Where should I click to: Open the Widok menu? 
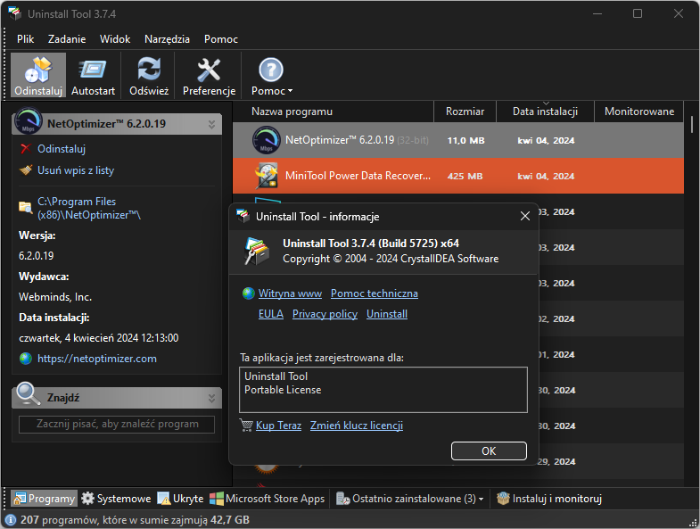115,39
